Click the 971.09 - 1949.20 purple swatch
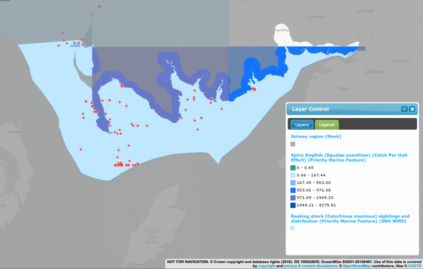Screen dimensions: 423x269 point(293,198)
